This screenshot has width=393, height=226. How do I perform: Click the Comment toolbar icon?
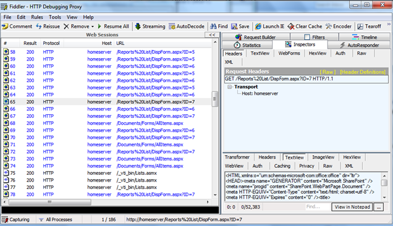[x=5, y=27]
